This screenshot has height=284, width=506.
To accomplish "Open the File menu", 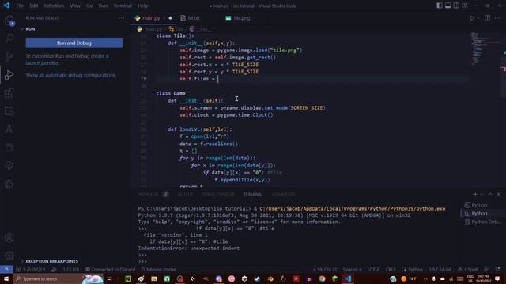I will tap(20, 6).
